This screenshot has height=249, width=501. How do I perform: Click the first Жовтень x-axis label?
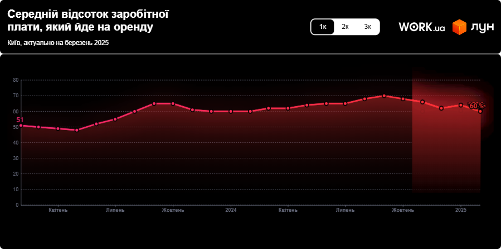coord(173,210)
